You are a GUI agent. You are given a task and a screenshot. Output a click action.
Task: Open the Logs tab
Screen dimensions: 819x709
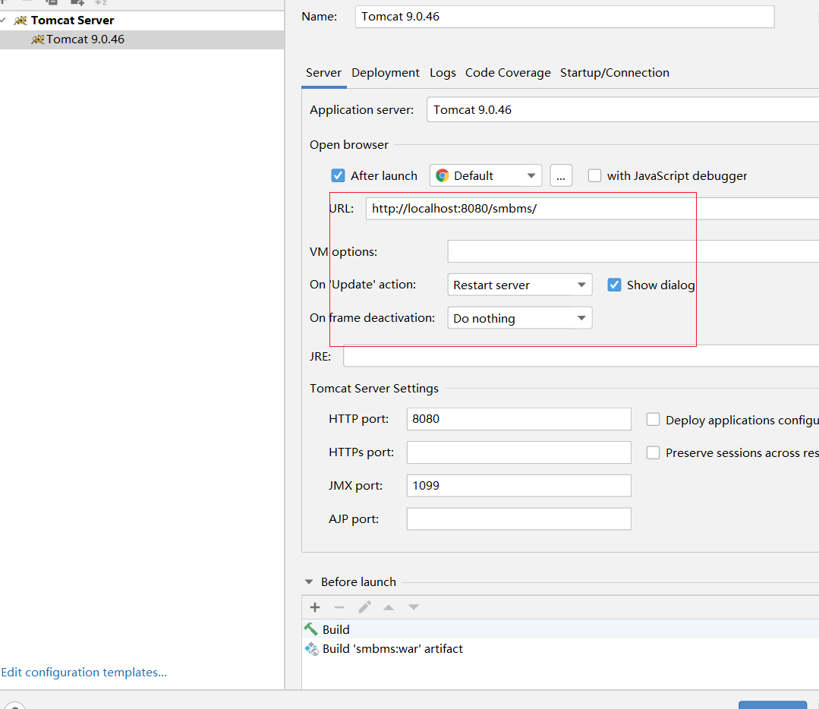(443, 73)
